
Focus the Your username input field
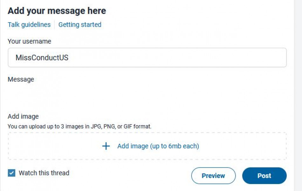click(147, 58)
